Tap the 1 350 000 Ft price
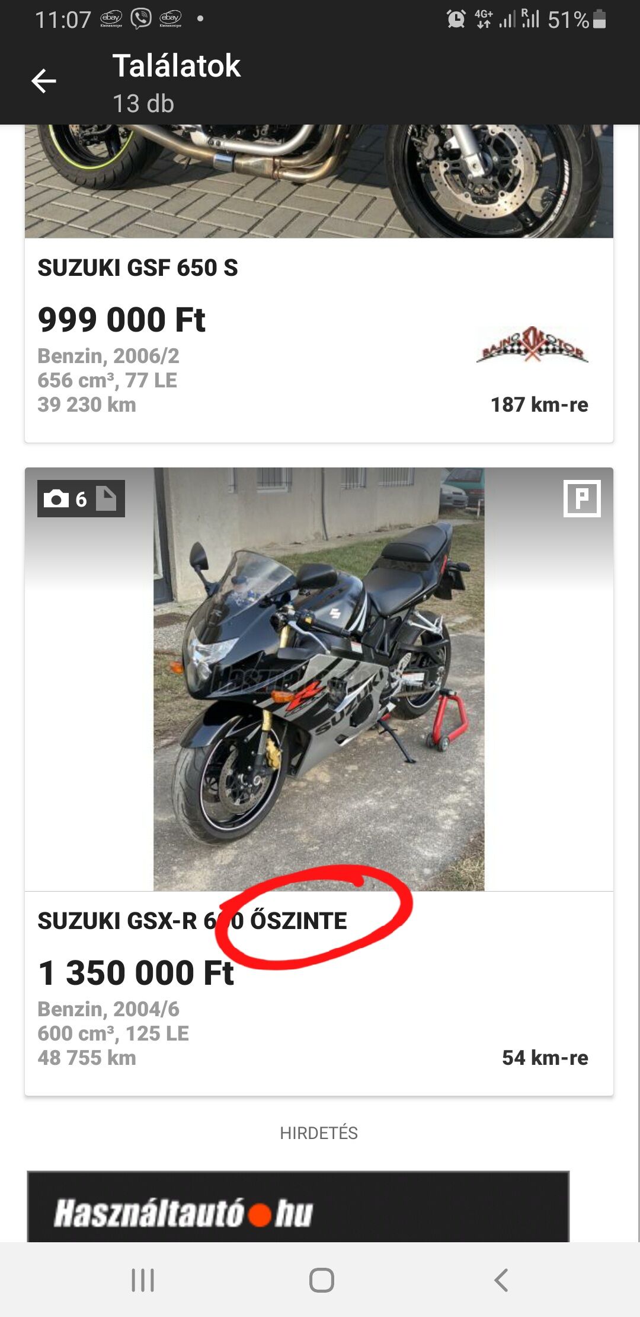Screen dimensions: 640x1317 136,973
